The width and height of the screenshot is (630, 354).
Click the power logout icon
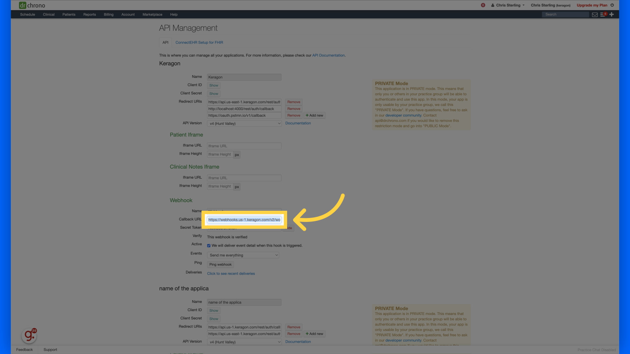(x=612, y=5)
